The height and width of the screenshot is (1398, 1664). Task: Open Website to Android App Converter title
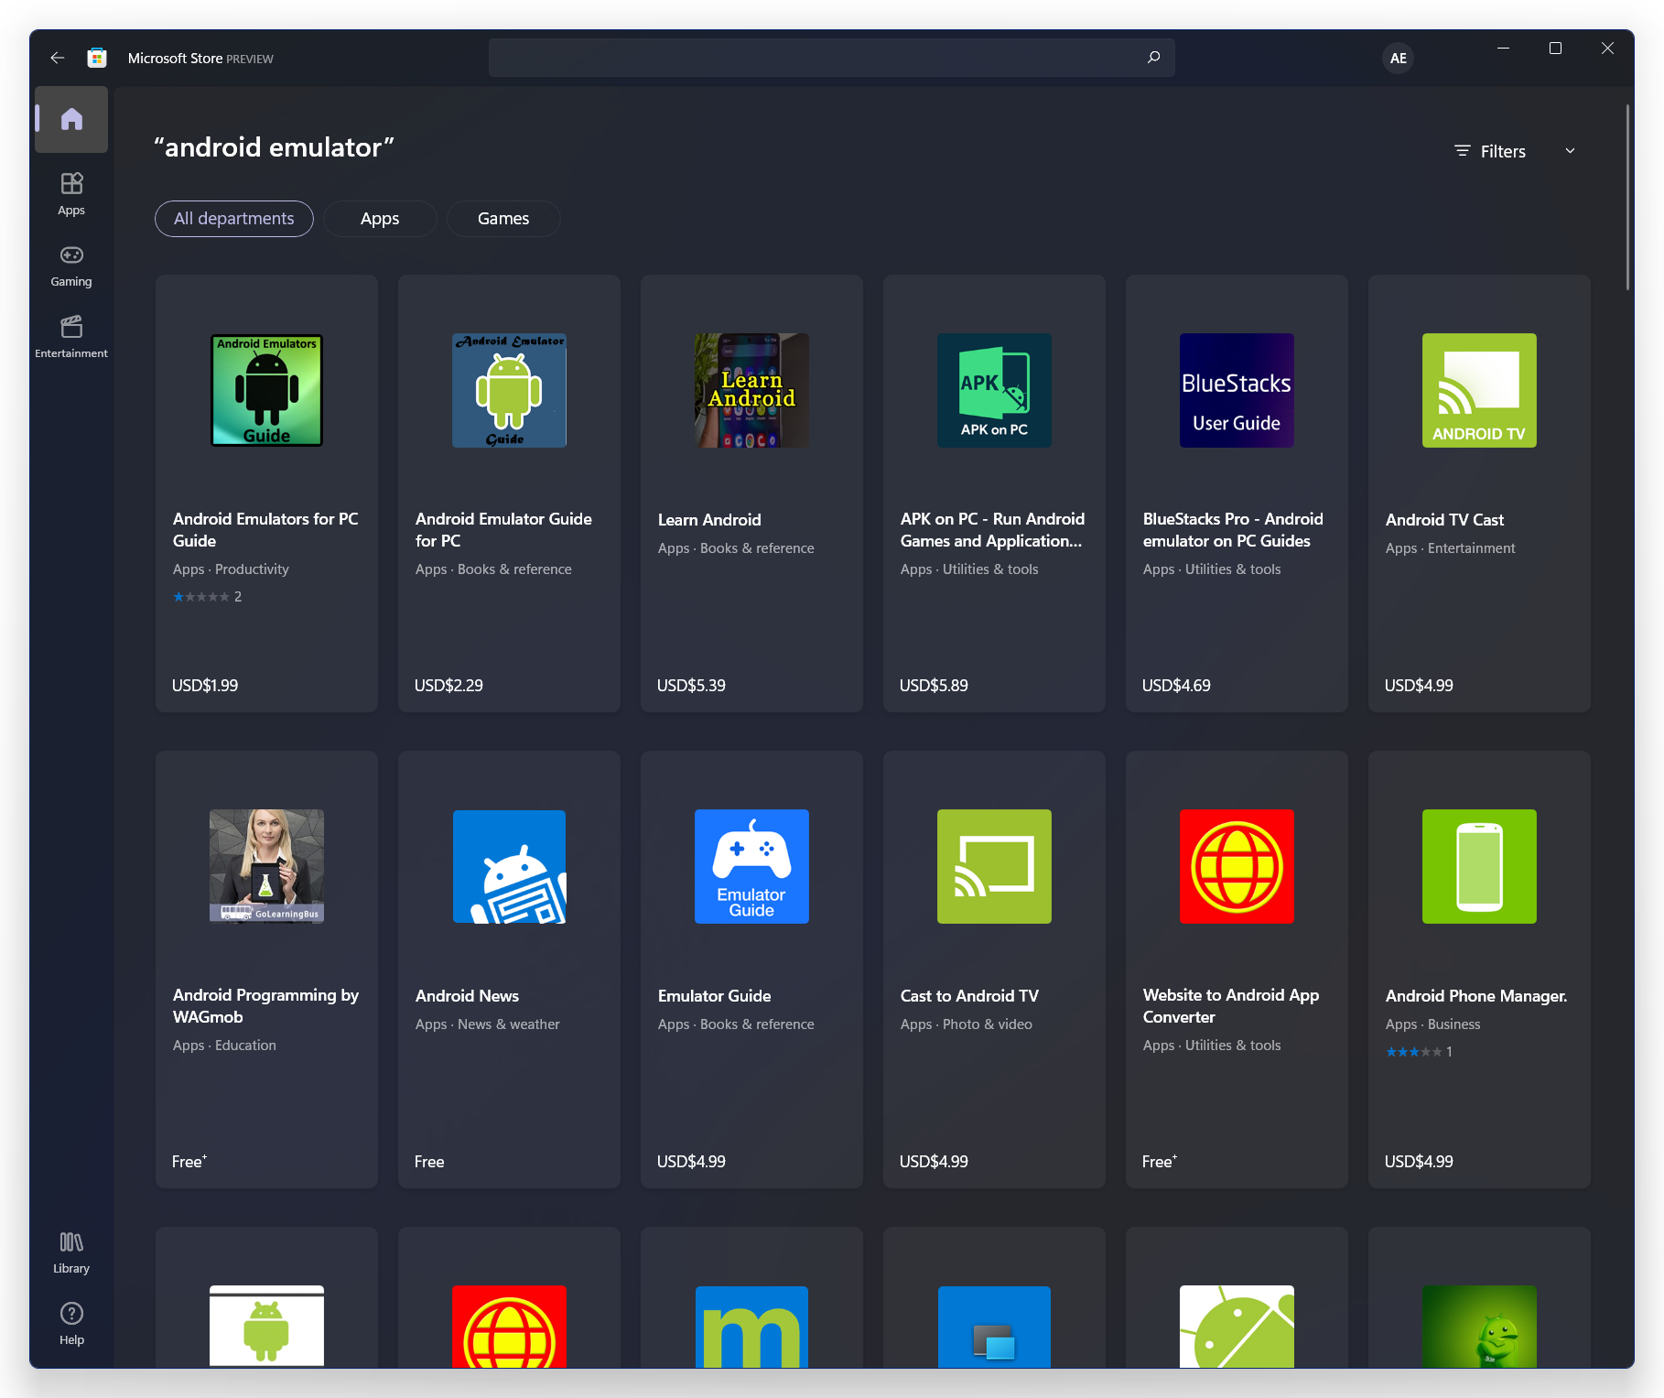pos(1231,1006)
